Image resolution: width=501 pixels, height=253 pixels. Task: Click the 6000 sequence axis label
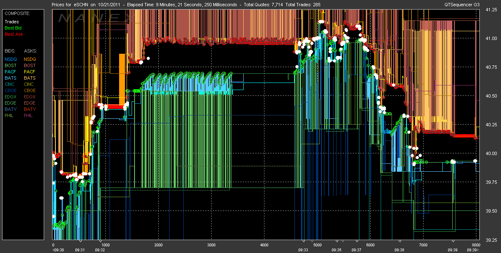tap(370, 245)
